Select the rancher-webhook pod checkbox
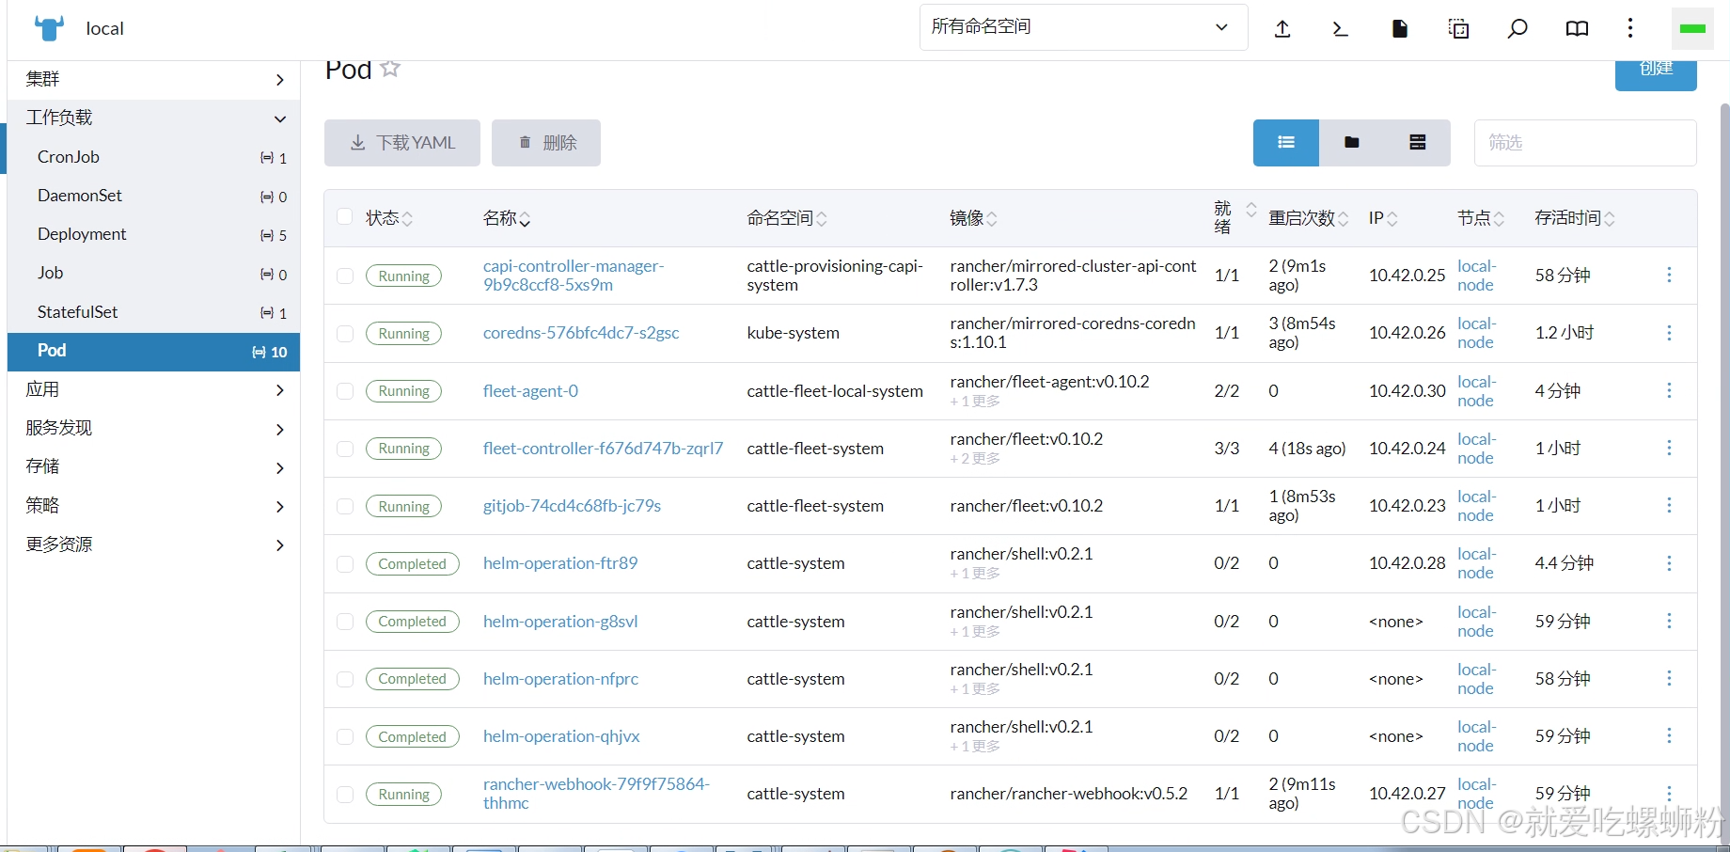 tap(345, 794)
